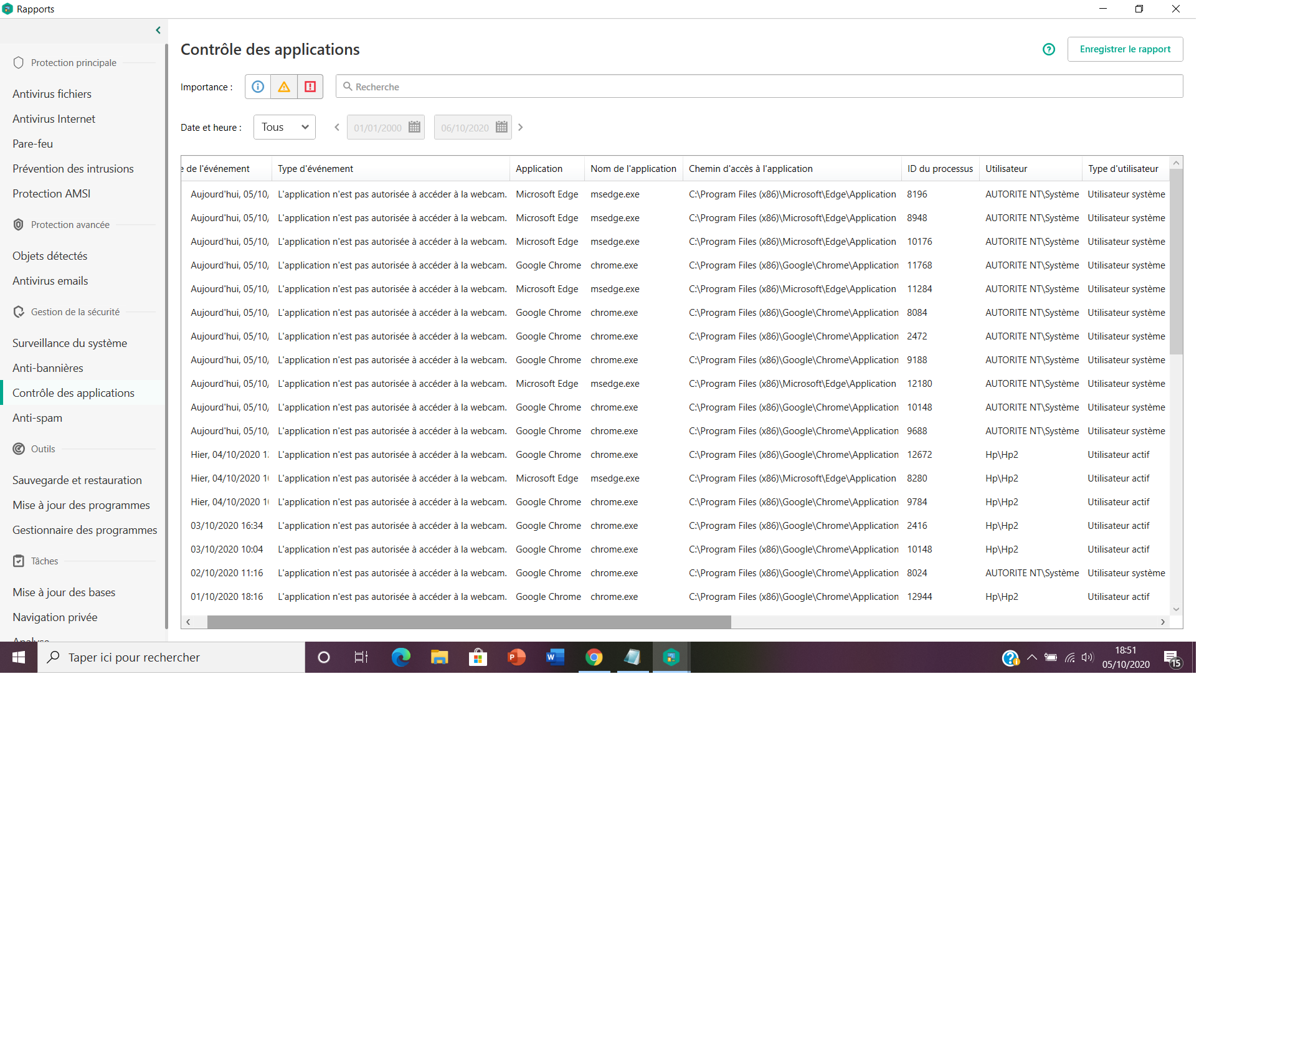This screenshot has height=1059, width=1308.
Task: Open Microsoft Edge from the taskbar
Action: click(x=400, y=657)
